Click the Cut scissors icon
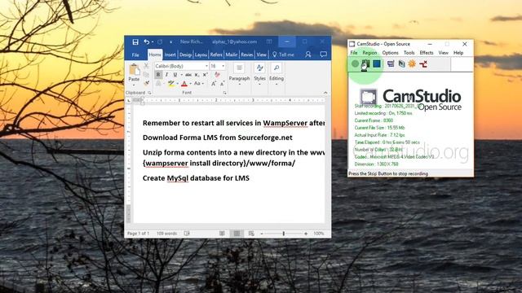The image size is (522, 293). 146,66
